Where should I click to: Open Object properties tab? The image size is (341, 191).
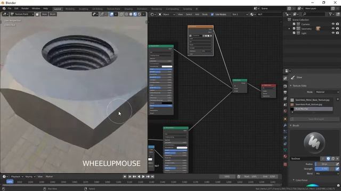[286, 119]
